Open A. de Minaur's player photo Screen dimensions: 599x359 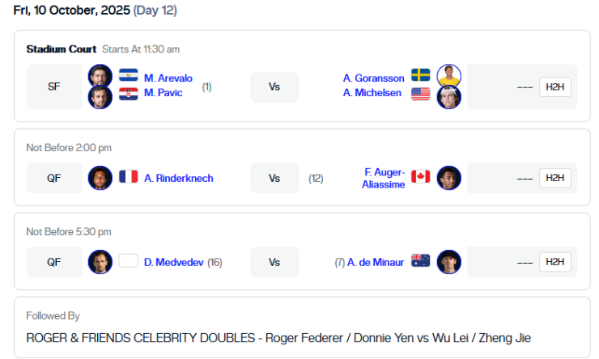point(448,261)
